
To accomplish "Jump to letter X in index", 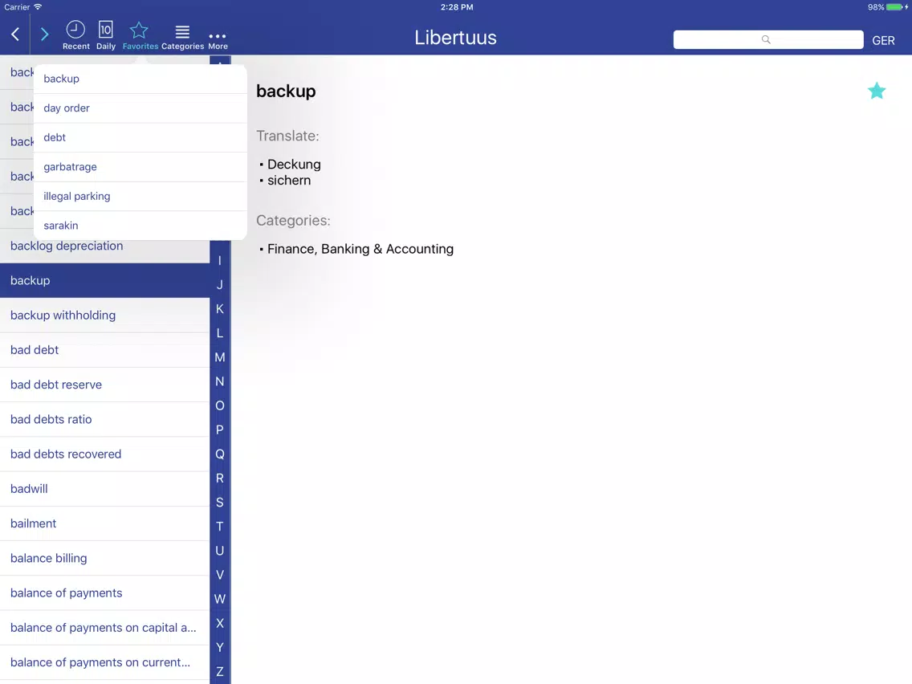I will pos(220,624).
